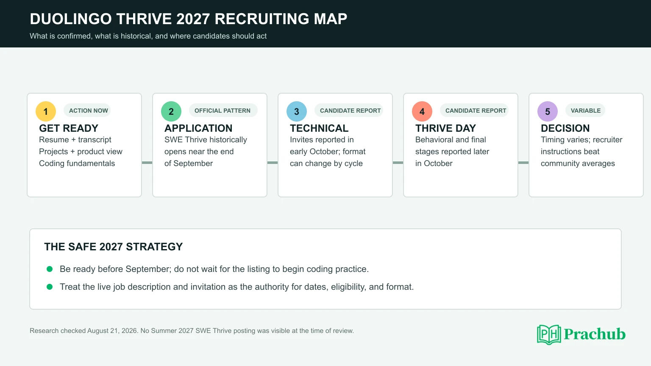Image resolution: width=651 pixels, height=366 pixels.
Task: Click the green step 2 circle
Action: click(x=171, y=111)
